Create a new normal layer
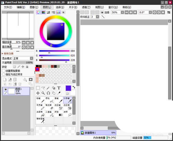The width and height of the screenshot is (173, 141). tap(5, 79)
